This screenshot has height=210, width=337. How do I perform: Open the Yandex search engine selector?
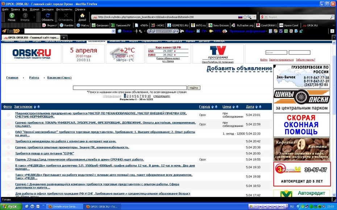(263, 17)
